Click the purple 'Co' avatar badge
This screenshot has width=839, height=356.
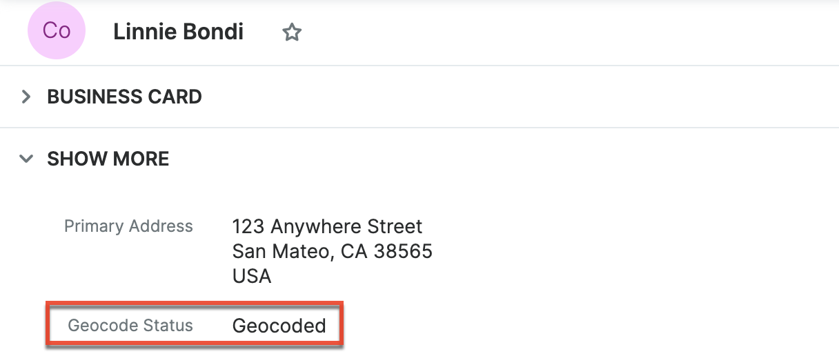[x=57, y=31]
